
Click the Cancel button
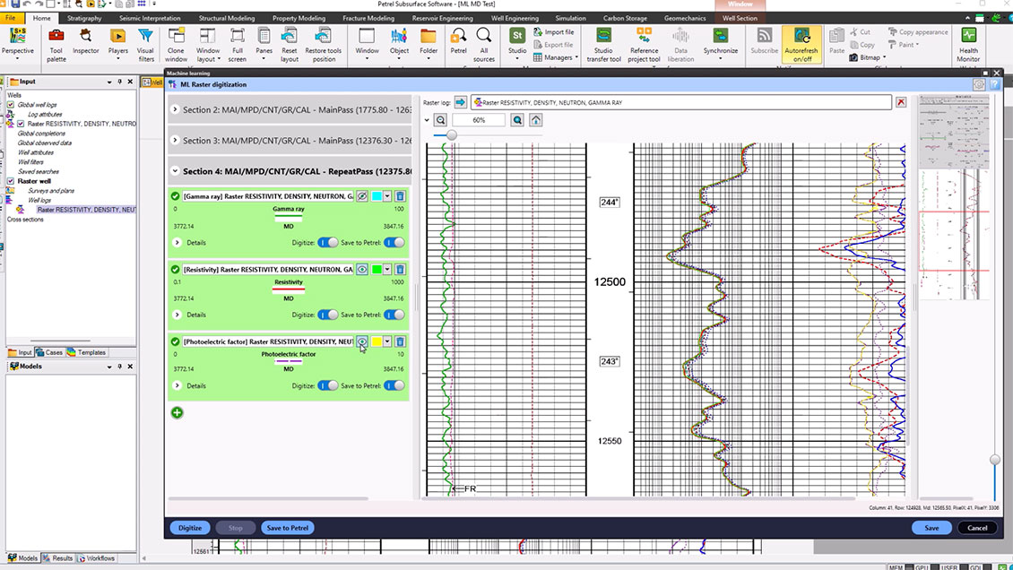coord(977,528)
